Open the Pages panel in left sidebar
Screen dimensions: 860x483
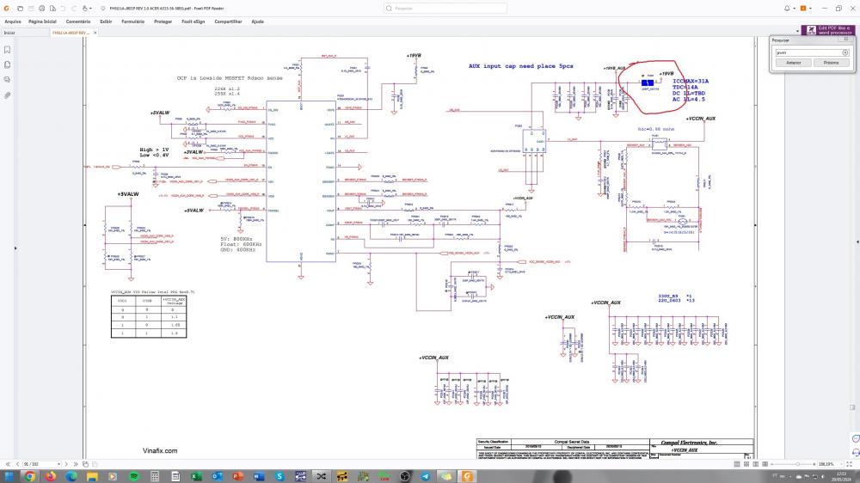(7, 64)
